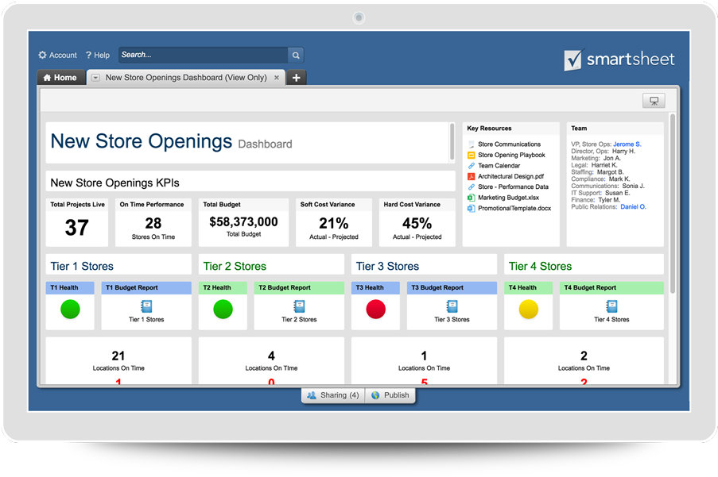
Task: Click the Tier 4 Stores report icon
Action: click(611, 306)
